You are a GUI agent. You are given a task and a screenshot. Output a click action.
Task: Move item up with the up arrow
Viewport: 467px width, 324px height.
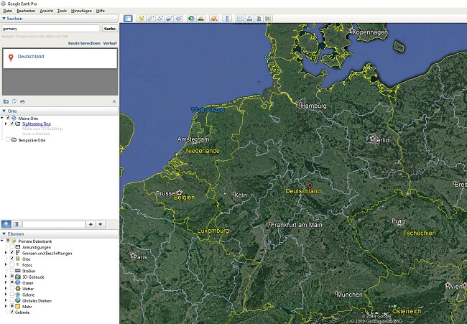pyautogui.click(x=91, y=224)
